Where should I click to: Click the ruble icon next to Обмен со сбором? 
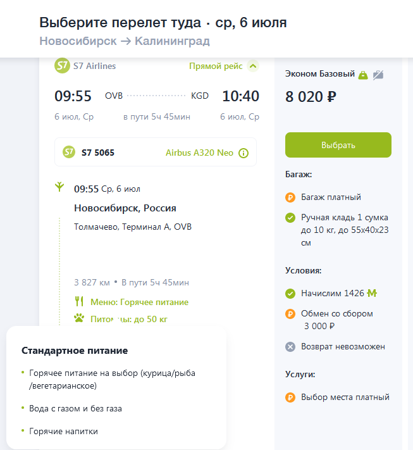(x=290, y=314)
